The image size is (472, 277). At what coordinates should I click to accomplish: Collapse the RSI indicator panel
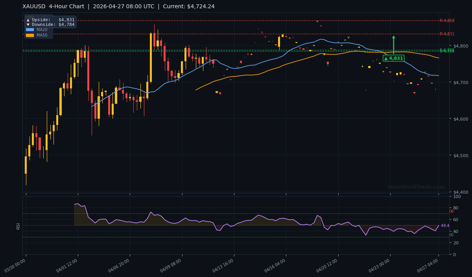(18, 226)
